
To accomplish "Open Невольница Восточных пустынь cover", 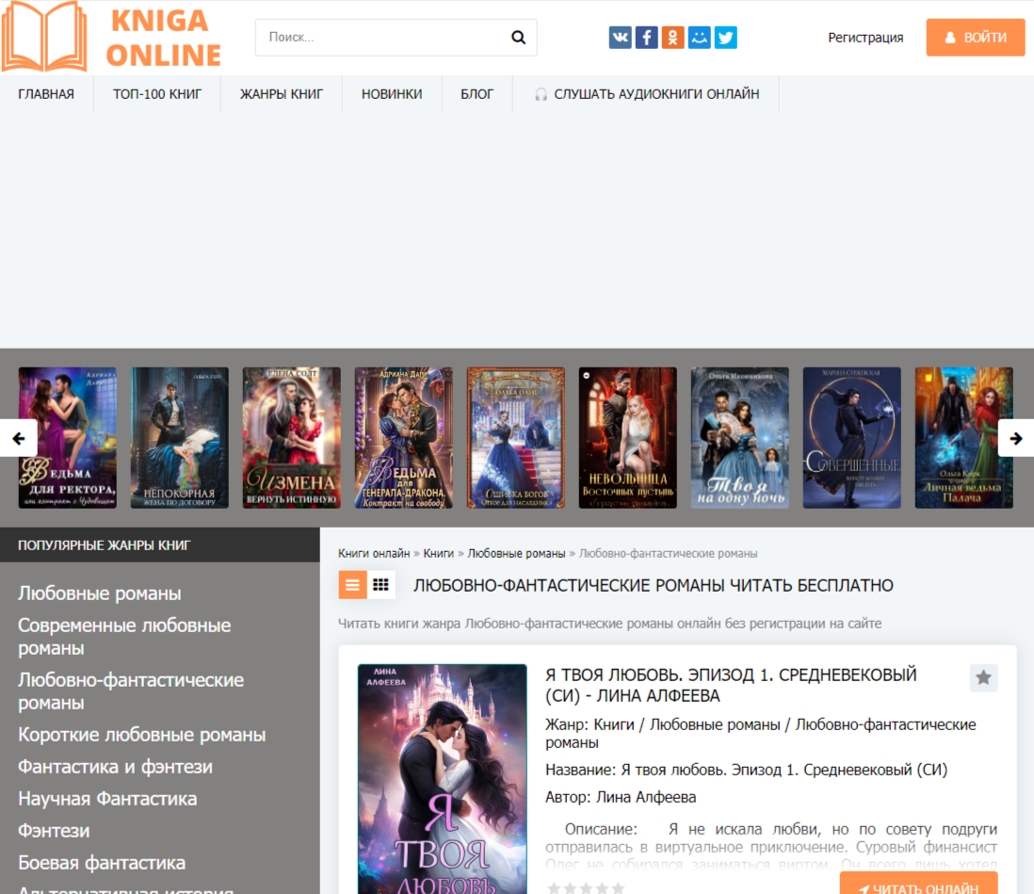I will tap(628, 438).
